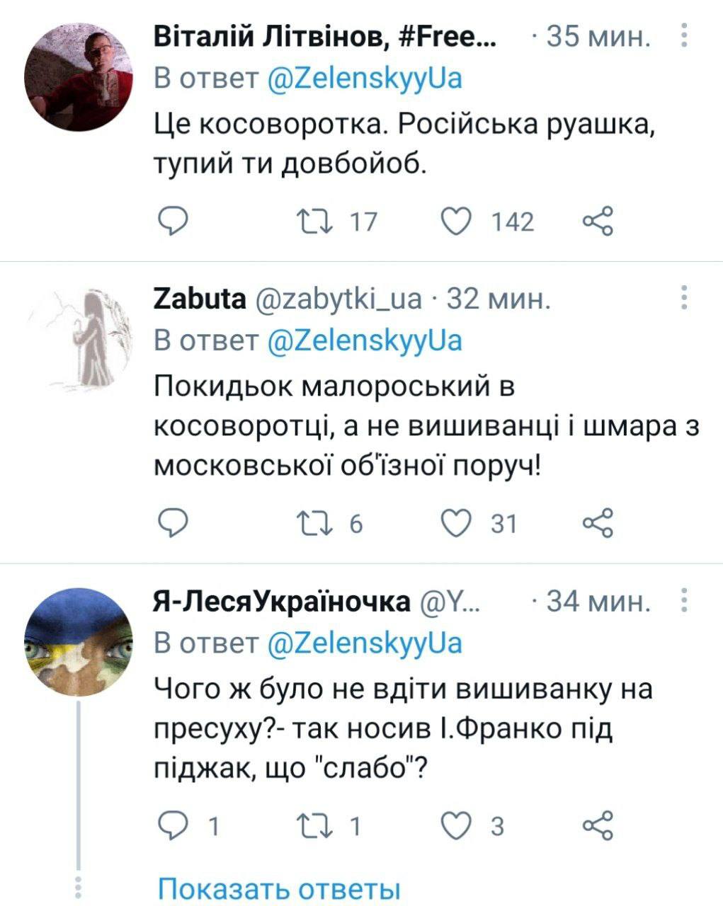
Task: Like the tweet with 142 likes
Action: tap(456, 222)
